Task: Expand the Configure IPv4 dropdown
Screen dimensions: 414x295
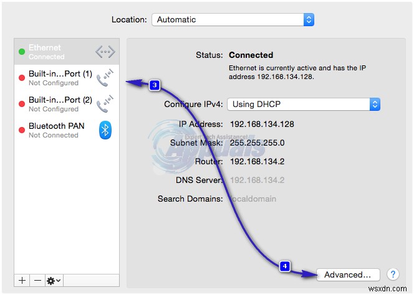Action: click(x=303, y=104)
